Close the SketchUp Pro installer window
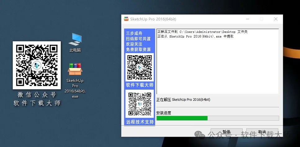The image size is (300, 147). coord(275,19)
